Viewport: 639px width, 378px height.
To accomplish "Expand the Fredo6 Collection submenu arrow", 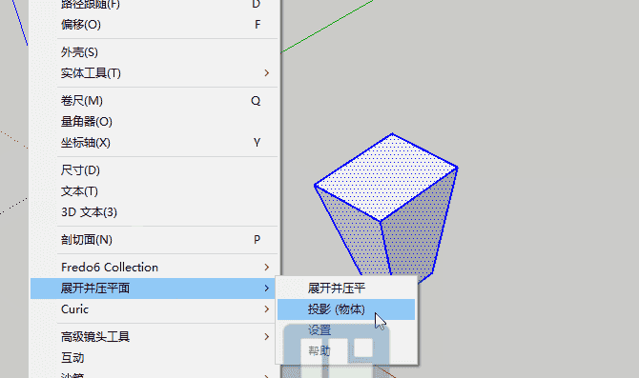I will [x=266, y=268].
